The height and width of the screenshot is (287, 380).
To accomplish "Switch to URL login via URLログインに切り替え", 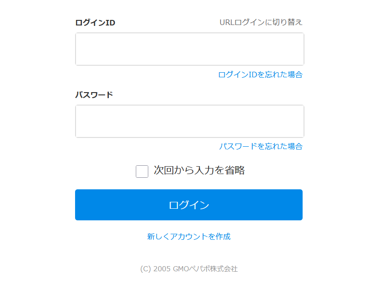I will pos(261,22).
